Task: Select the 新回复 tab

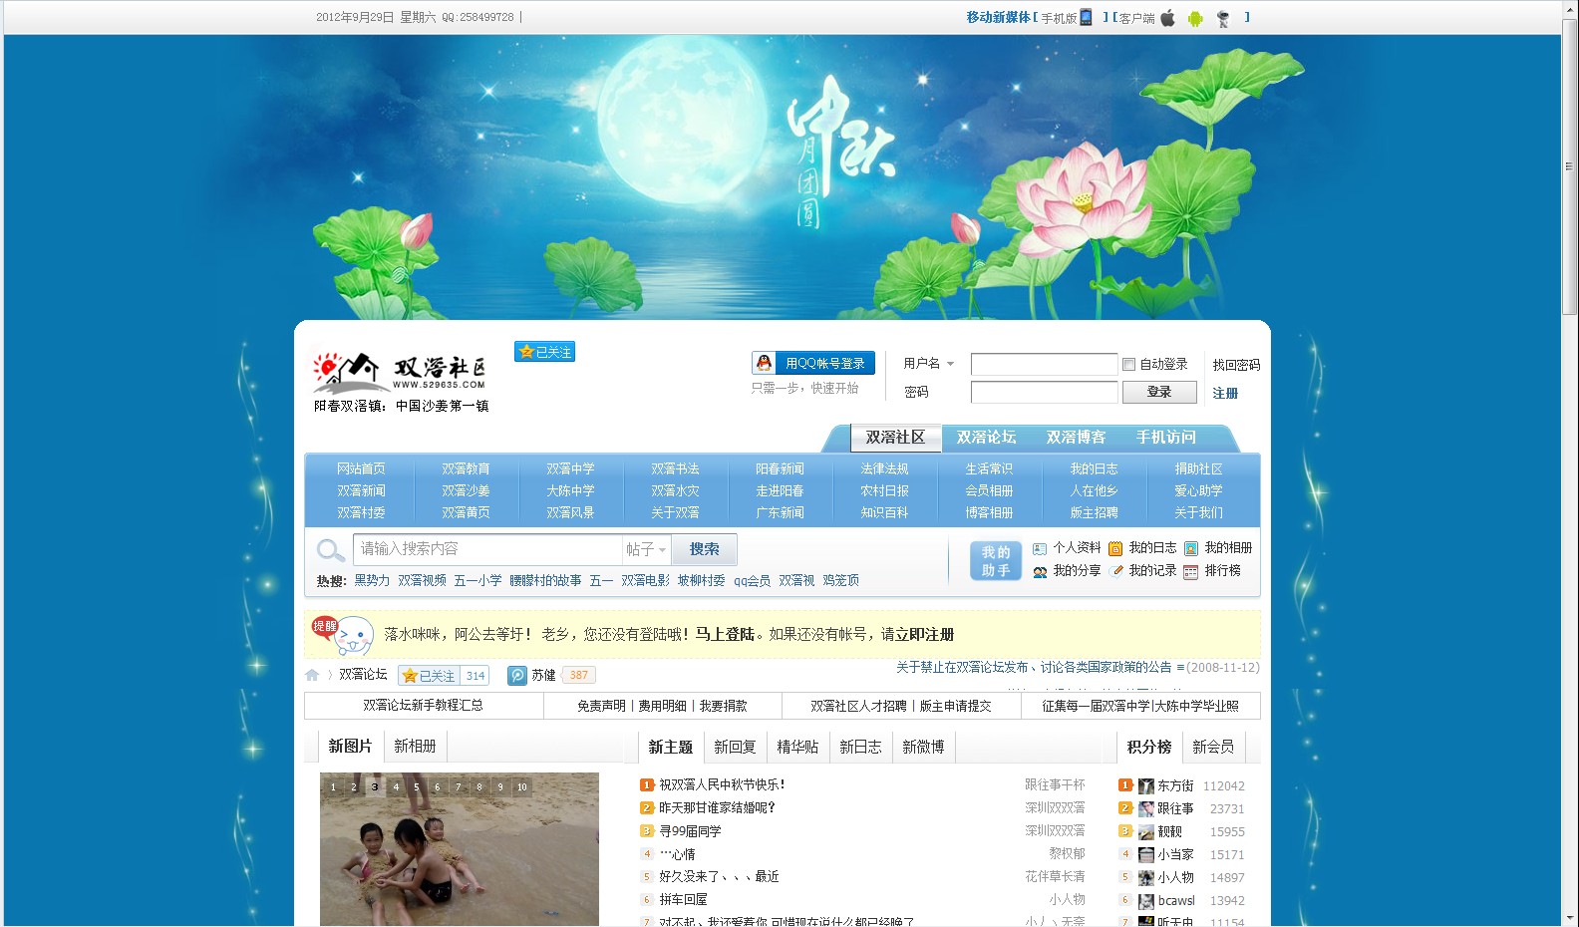Action: (x=735, y=747)
